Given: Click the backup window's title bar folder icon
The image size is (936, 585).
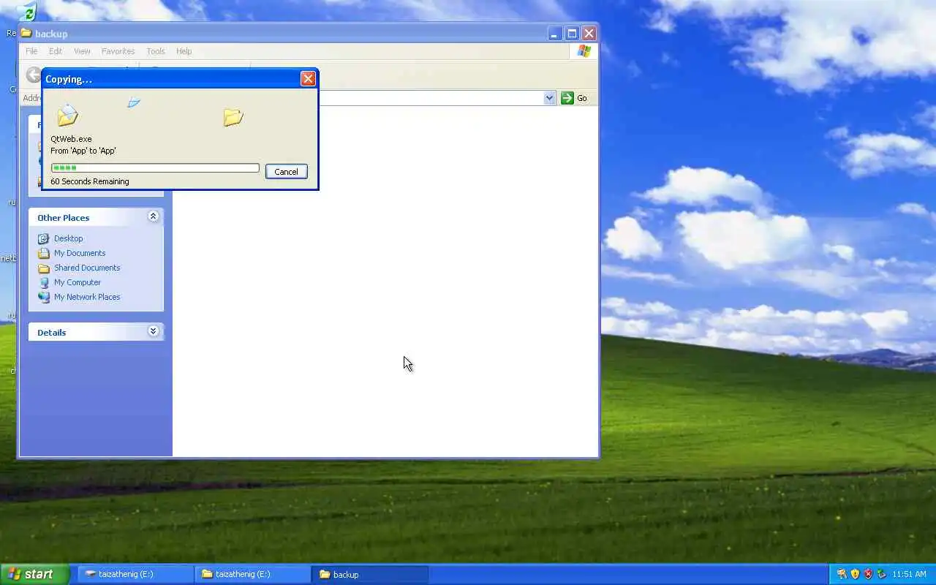Looking at the screenshot, I should coord(26,33).
